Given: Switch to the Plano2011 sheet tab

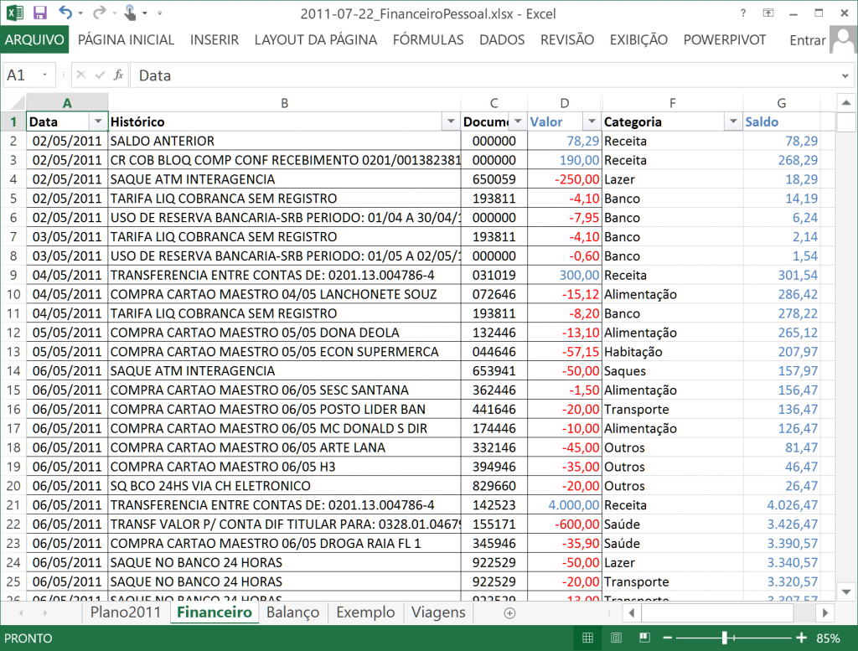Looking at the screenshot, I should tap(126, 612).
